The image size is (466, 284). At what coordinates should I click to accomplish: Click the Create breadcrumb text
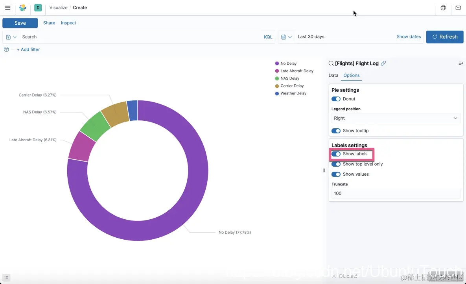(x=80, y=8)
